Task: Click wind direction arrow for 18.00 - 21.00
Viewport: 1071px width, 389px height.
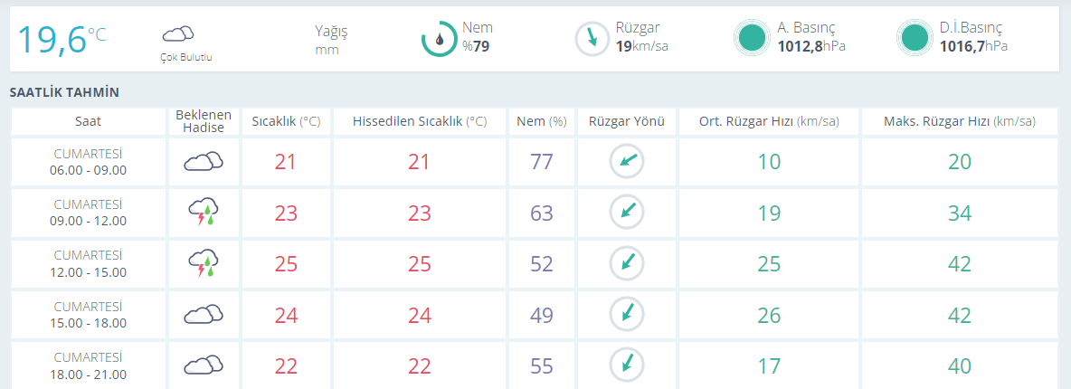Action: click(x=626, y=365)
